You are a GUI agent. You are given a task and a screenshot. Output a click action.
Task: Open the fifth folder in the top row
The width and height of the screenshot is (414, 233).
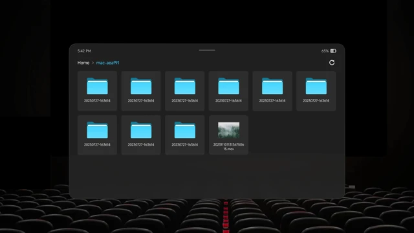tap(272, 91)
